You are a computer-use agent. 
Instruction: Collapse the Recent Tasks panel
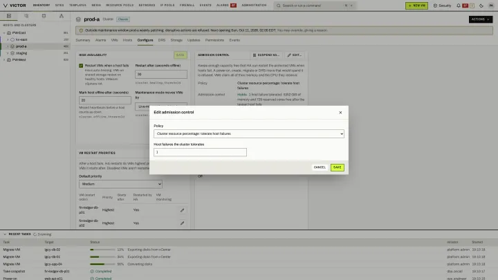[x=5, y=234]
